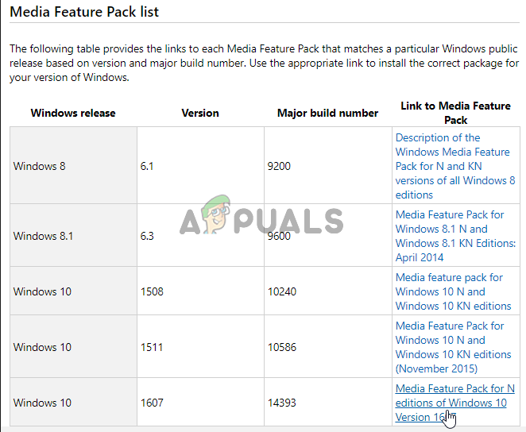Click the build number 10240 cell

click(285, 291)
